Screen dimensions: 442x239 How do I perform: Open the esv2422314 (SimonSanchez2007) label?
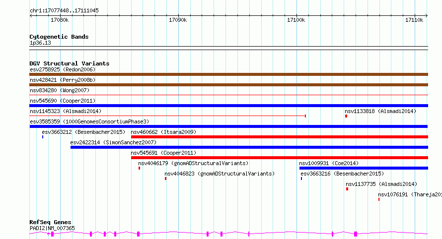click(x=113, y=142)
